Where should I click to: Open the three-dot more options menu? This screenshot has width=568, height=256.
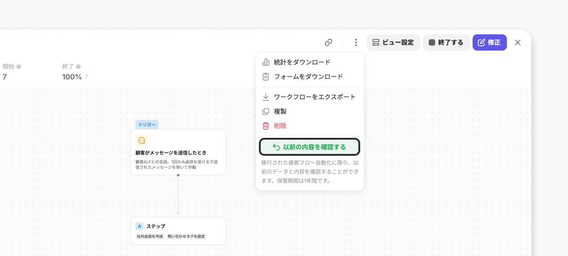point(356,43)
